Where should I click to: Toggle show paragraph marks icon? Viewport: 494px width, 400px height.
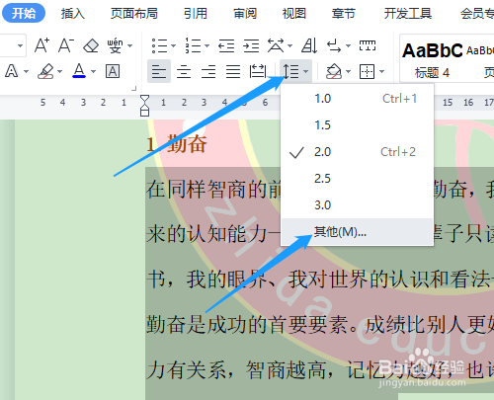tap(334, 45)
